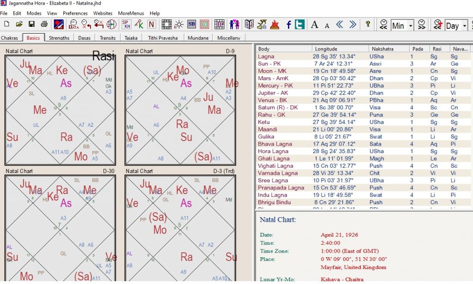Open the birth DATA clock icon

tap(73, 24)
